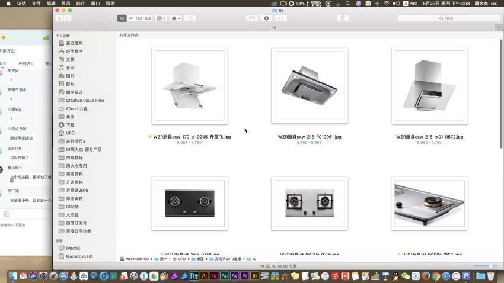Screen dimensions: 504x283
Task: Open the 窗口 menu in menu bar
Action: tap(95, 4)
